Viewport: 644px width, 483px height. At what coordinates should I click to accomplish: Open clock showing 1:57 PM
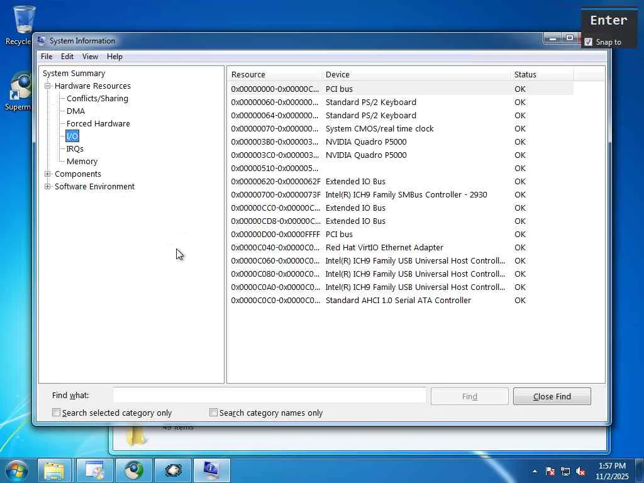click(612, 471)
